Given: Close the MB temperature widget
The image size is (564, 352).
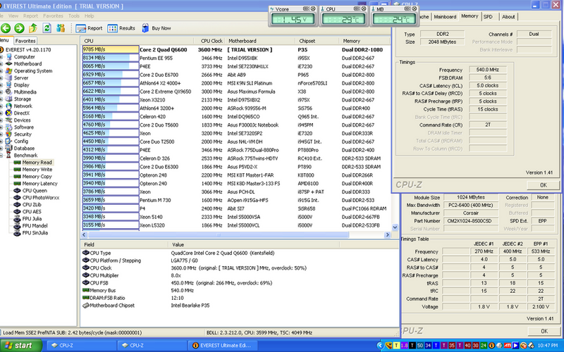Looking at the screenshot, I should pyautogui.click(x=414, y=8).
